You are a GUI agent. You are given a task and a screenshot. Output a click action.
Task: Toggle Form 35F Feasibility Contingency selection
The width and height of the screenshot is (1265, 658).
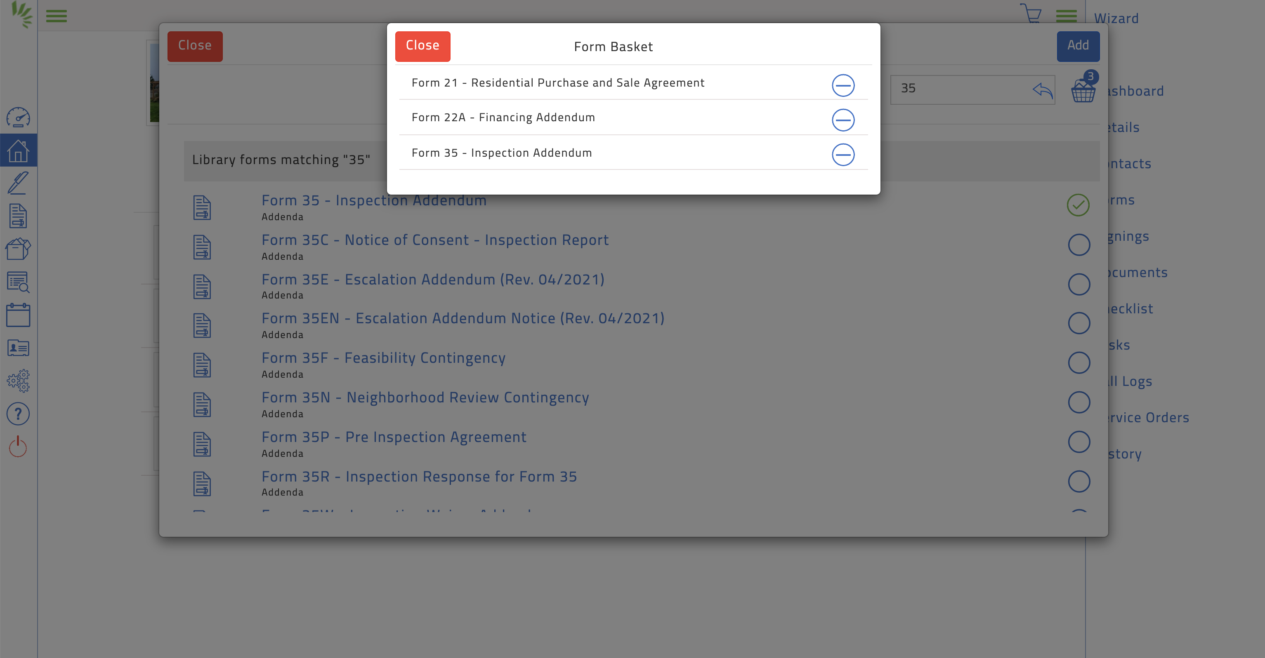click(x=1079, y=363)
